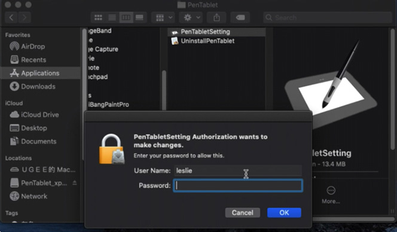397x232 pixels.
Task: Open the group-by arrangement dropdown
Action: (x=163, y=17)
